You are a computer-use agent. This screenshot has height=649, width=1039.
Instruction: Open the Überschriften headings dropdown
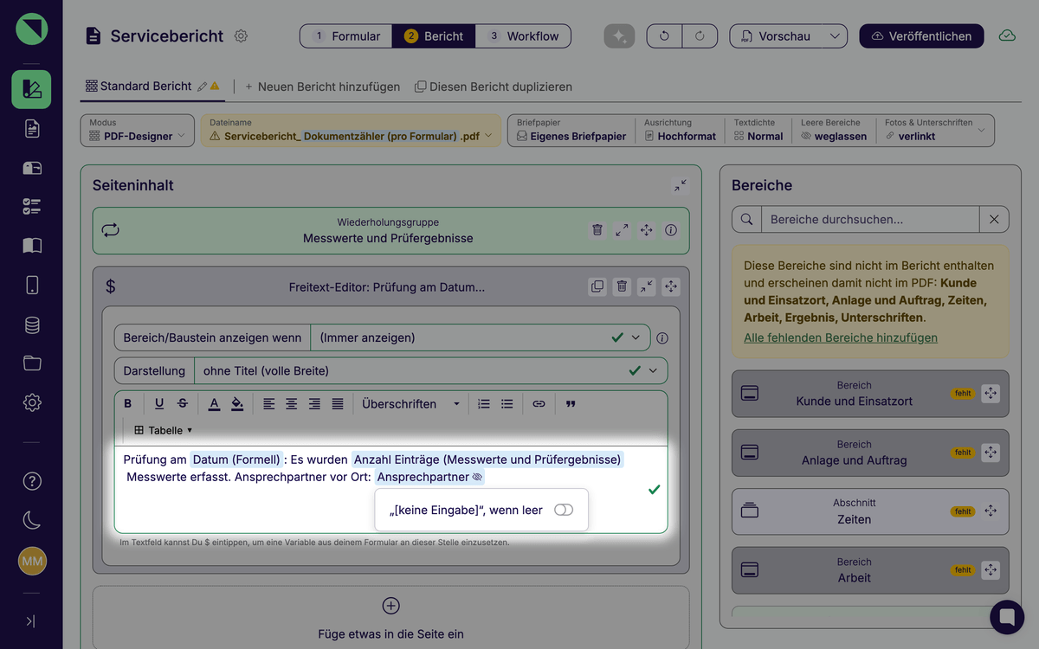[x=410, y=403]
